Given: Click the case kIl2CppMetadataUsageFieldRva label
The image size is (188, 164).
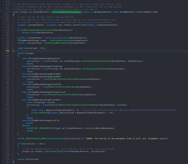Looking at the screenshot, I should [42, 100].
